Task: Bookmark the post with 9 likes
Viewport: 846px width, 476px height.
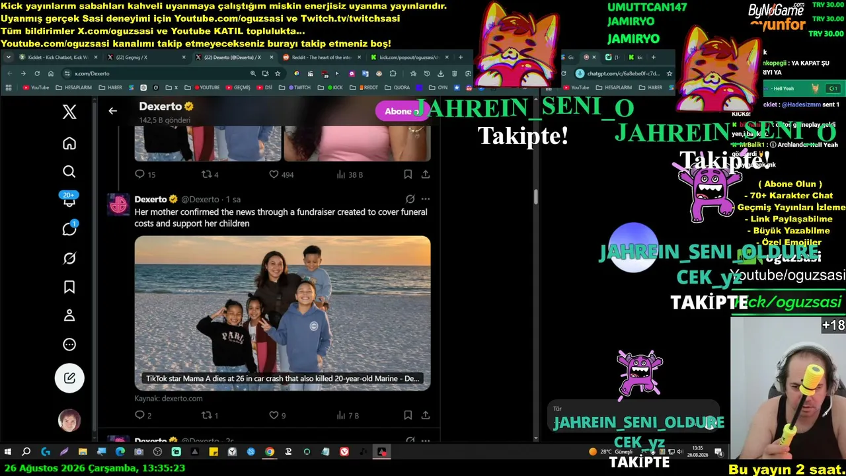Action: pyautogui.click(x=408, y=416)
